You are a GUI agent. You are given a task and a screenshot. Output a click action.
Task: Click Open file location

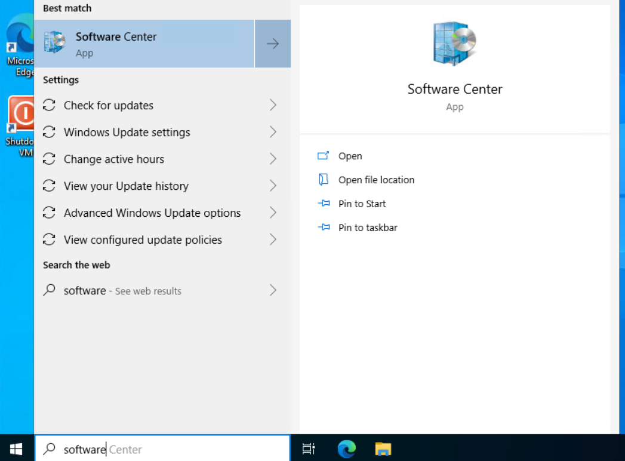(x=376, y=180)
